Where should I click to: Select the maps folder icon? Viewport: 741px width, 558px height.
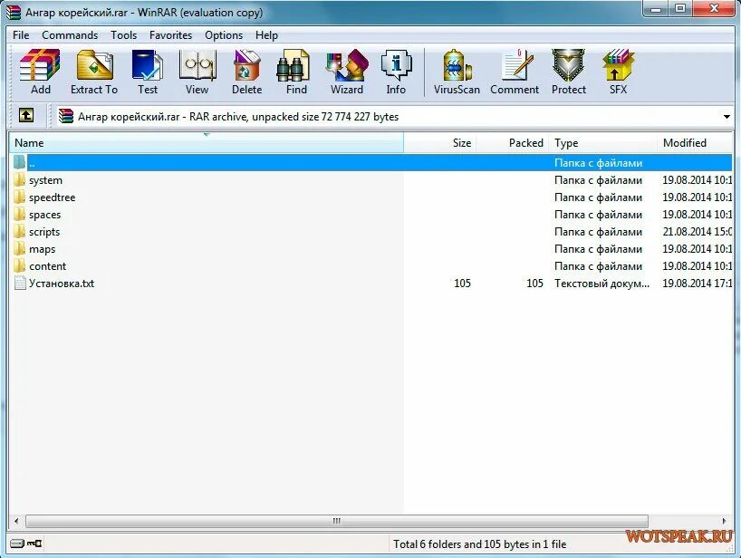[x=19, y=249]
